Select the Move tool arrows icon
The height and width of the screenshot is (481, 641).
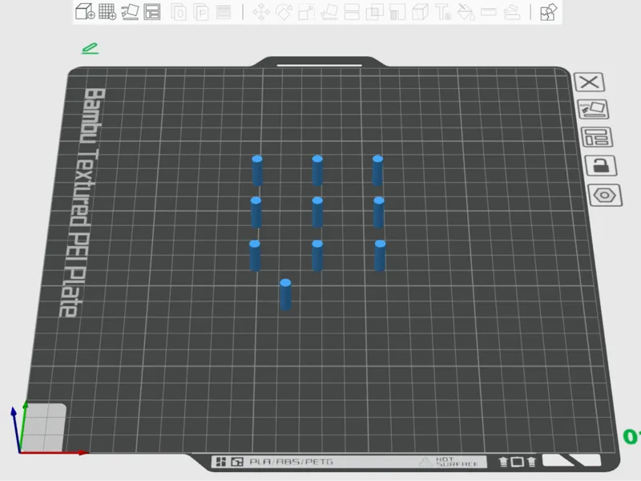[261, 12]
